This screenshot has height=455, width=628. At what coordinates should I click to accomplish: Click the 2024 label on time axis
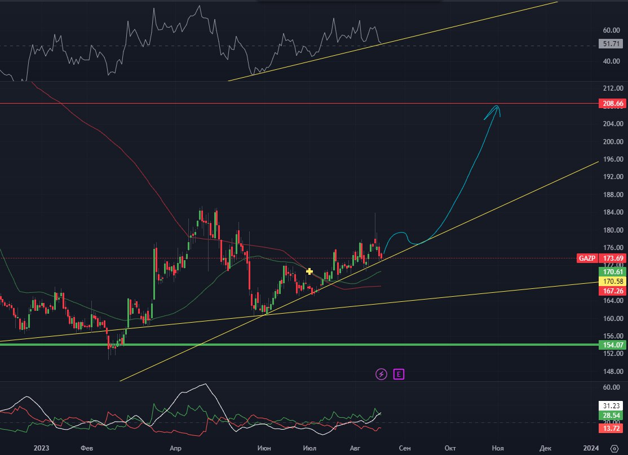click(591, 448)
